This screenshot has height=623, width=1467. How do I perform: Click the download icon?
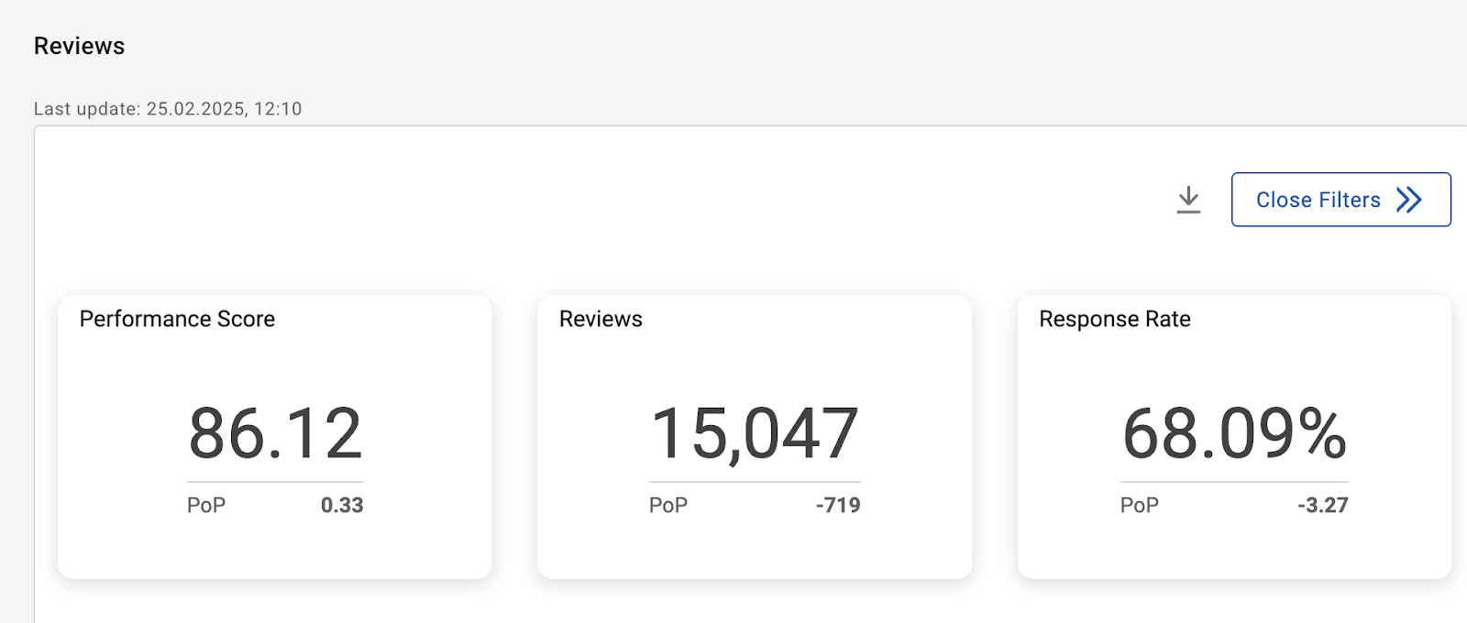point(1188,200)
